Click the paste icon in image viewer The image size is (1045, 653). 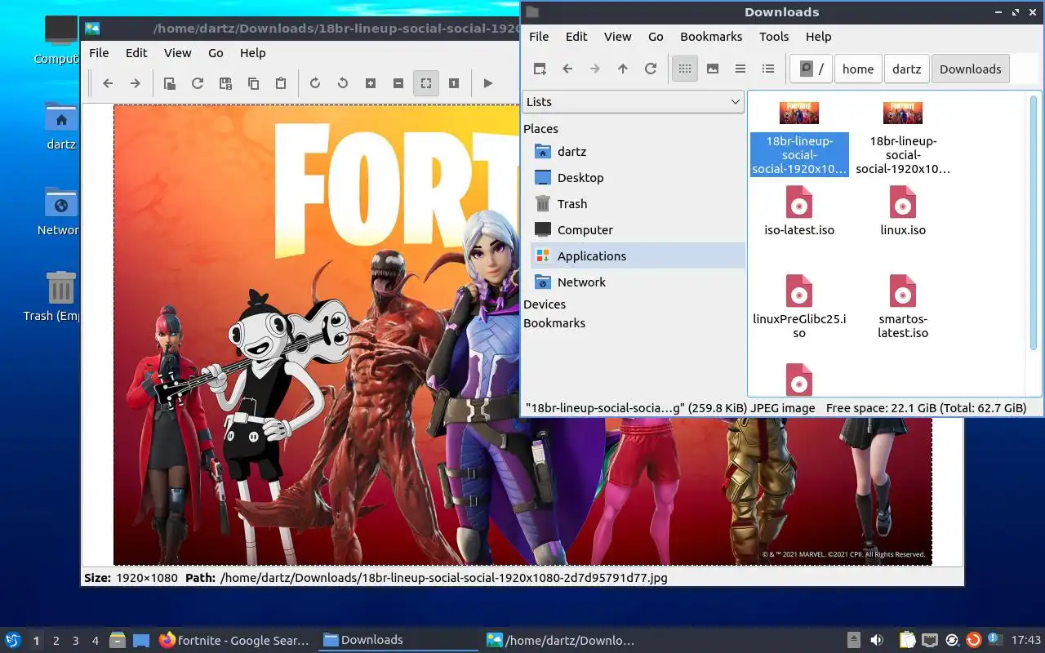pos(281,83)
